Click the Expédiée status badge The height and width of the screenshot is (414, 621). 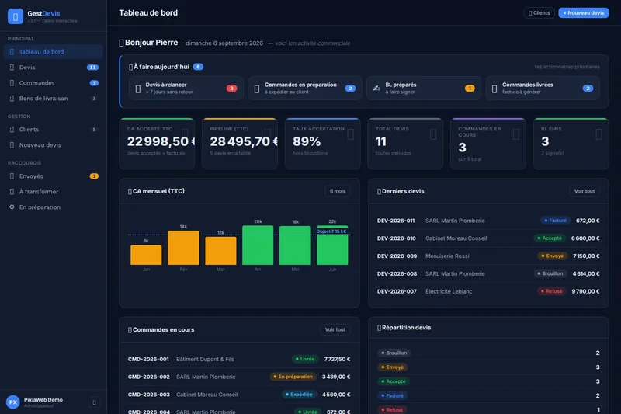pyautogui.click(x=299, y=394)
